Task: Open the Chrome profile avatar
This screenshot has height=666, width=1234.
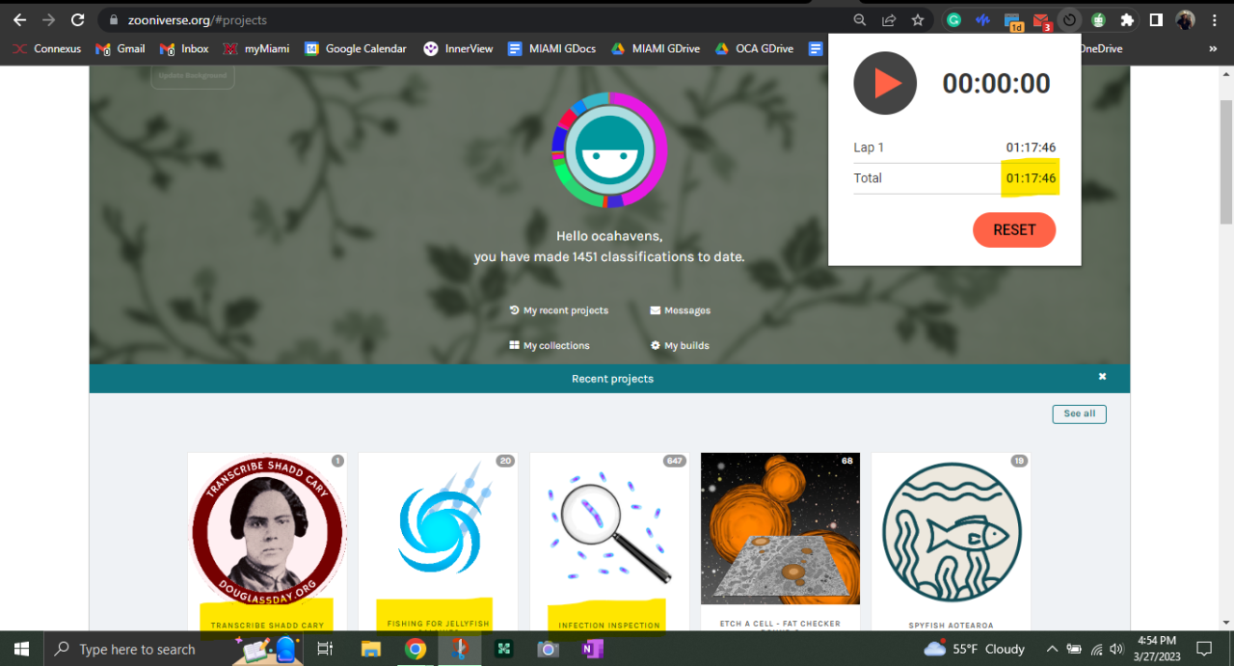Action: [x=1186, y=19]
